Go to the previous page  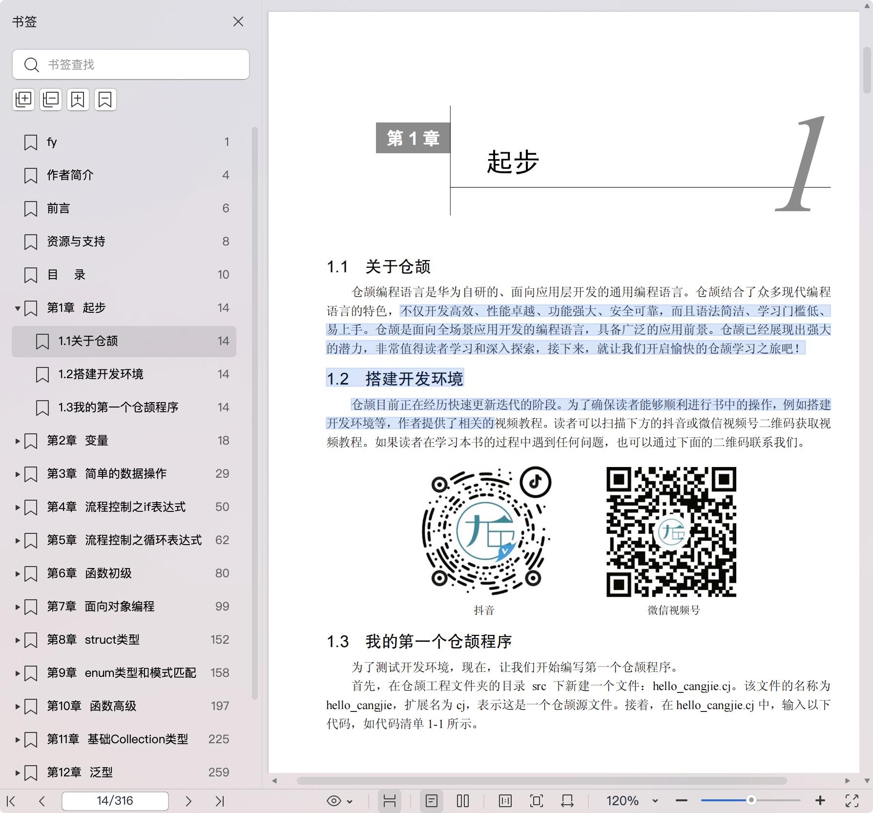(42, 801)
